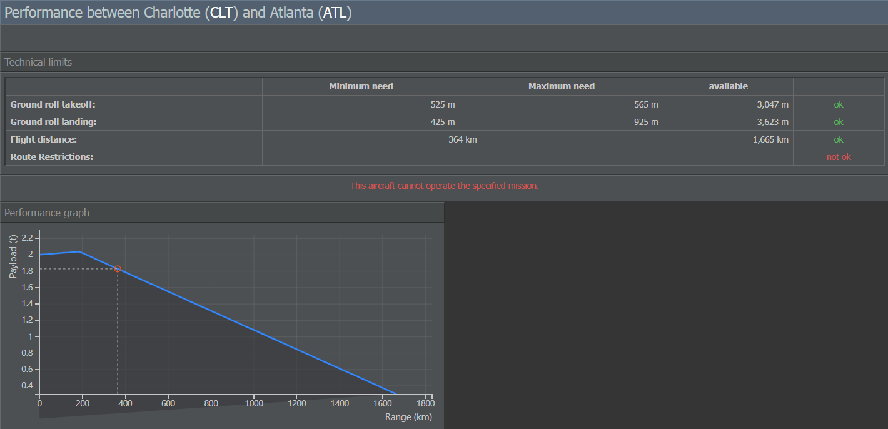
Task: Click the 'ok' status for Ground roll landing
Action: point(839,122)
